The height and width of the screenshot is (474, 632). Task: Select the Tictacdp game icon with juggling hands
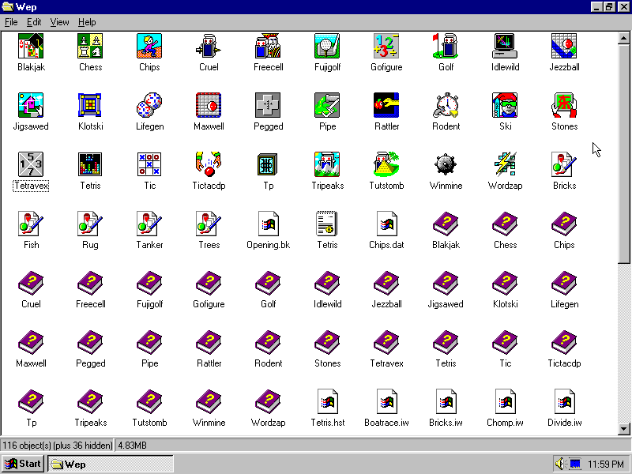[209, 164]
